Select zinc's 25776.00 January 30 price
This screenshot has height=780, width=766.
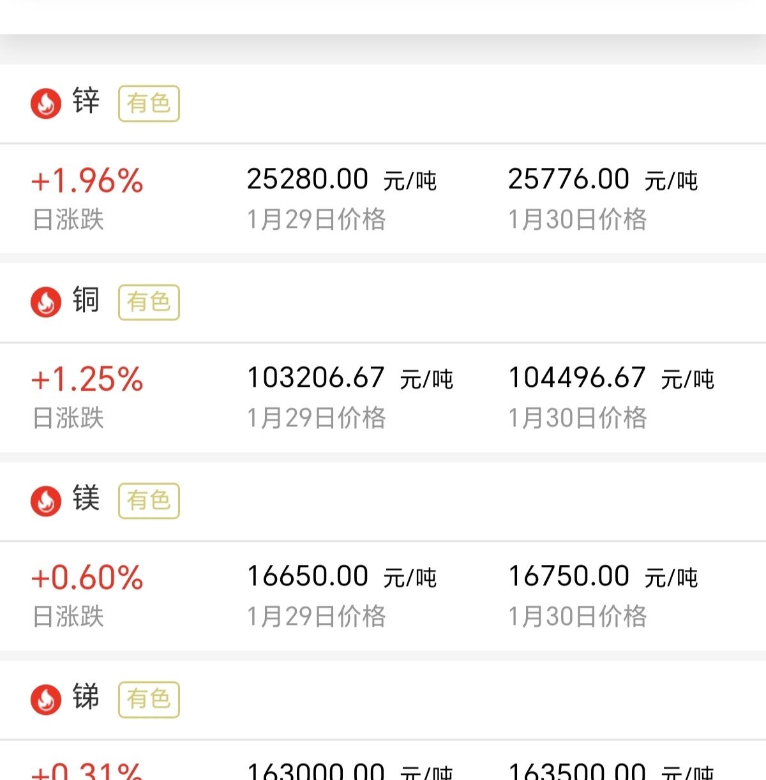pos(569,179)
